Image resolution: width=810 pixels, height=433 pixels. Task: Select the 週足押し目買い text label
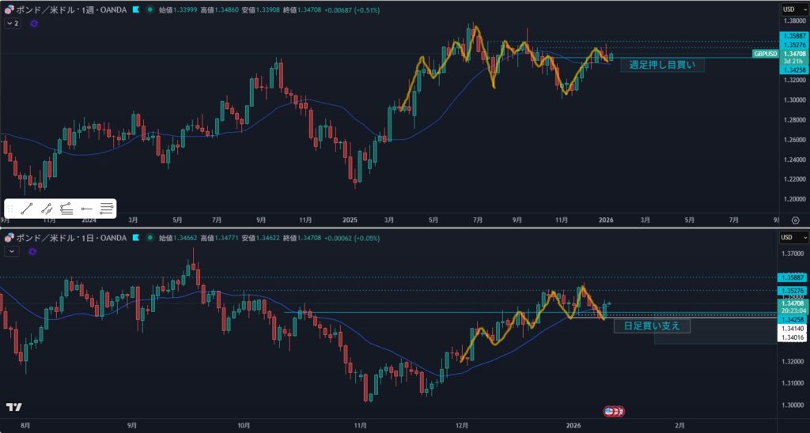(x=661, y=65)
